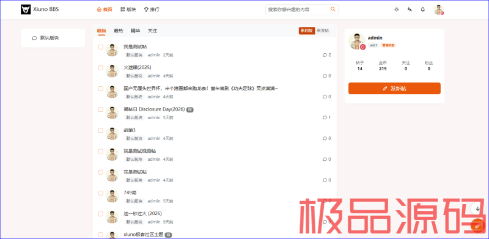Open the post 这一秒过火 (2026)
489x239 pixels.
[x=143, y=214]
